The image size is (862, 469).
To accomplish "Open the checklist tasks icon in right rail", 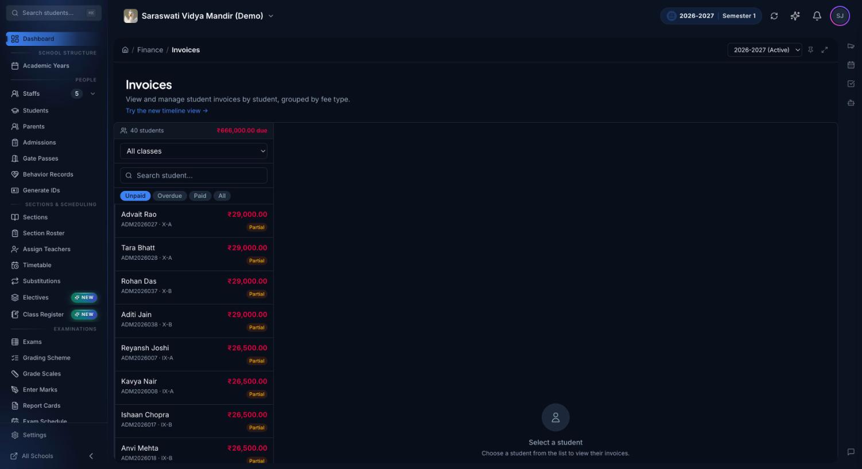I will pyautogui.click(x=851, y=84).
